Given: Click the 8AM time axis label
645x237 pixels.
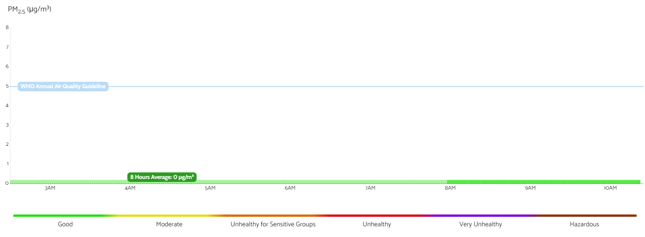Looking at the screenshot, I should coord(450,188).
